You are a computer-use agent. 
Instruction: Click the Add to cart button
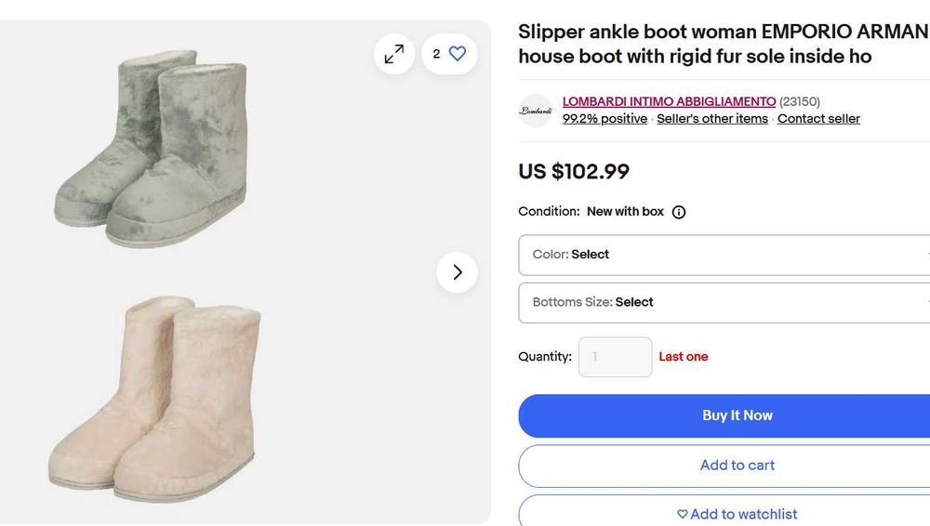[737, 465]
